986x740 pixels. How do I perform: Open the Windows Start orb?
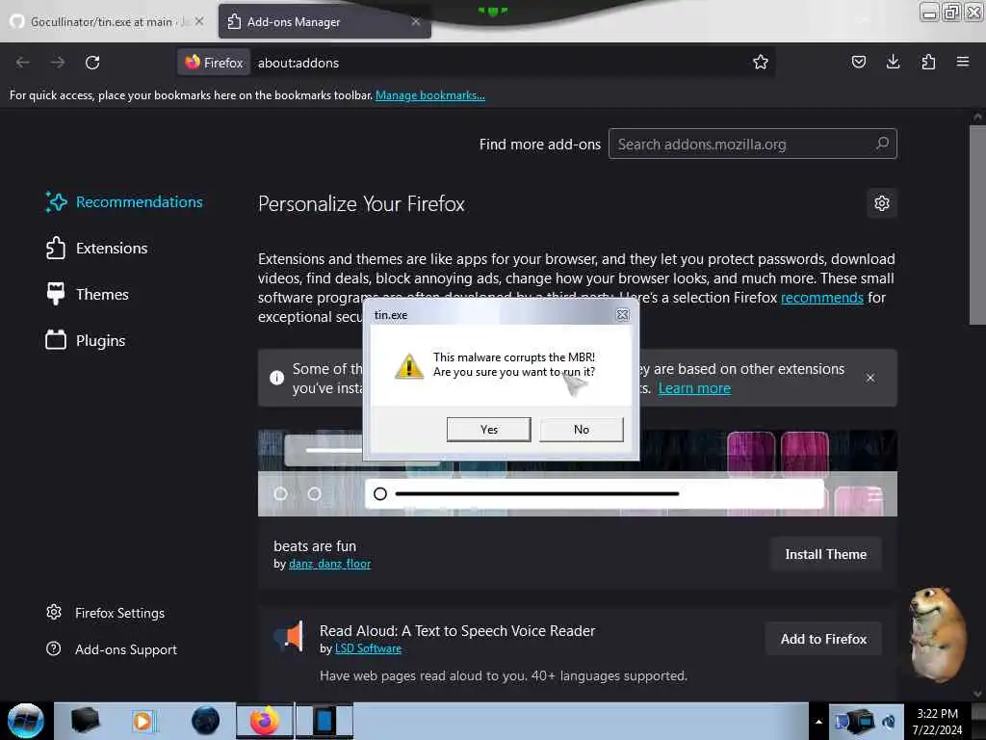26,721
